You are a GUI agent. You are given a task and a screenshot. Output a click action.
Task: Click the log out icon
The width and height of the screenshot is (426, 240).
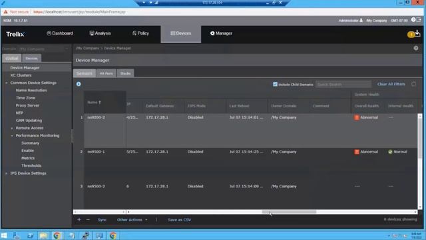419,19
